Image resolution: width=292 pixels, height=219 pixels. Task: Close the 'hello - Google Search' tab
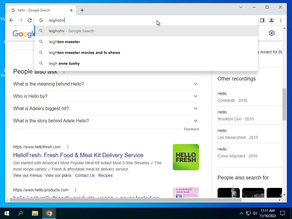[x=71, y=10]
